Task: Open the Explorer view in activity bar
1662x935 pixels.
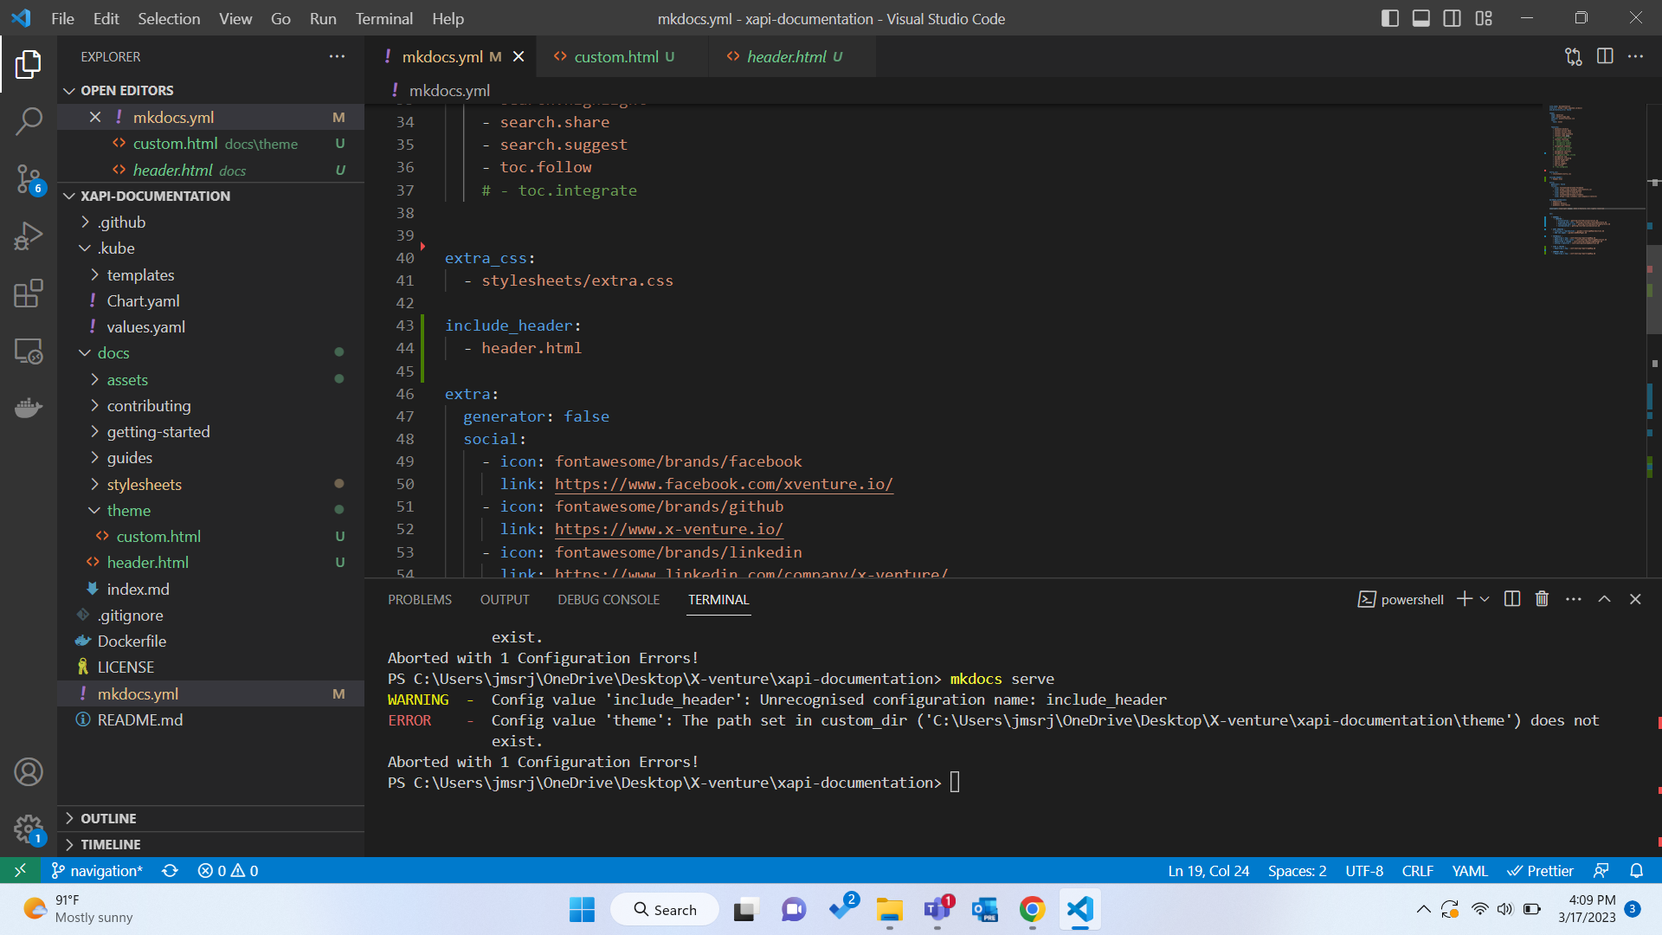Action: (x=28, y=64)
